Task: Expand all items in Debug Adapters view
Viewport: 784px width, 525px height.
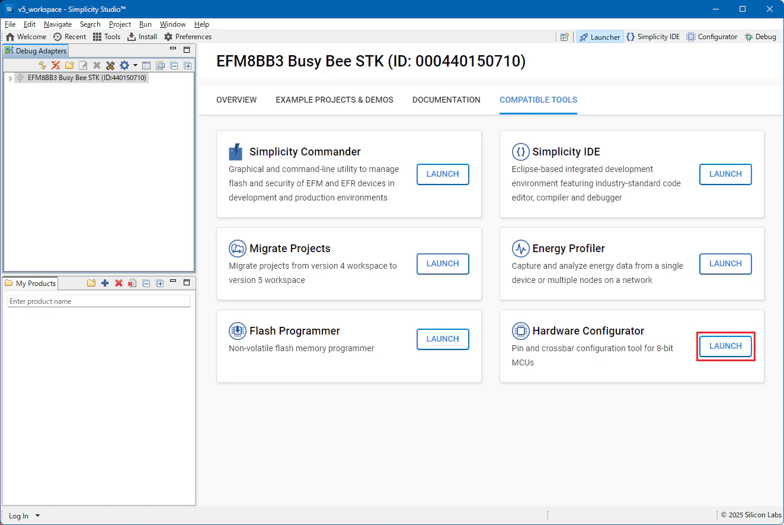Action: pyautogui.click(x=187, y=65)
